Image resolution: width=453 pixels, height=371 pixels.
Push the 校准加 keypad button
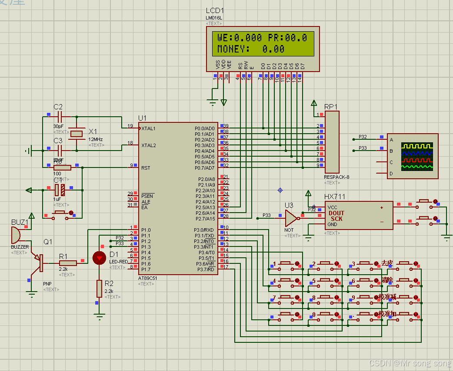pos(404,317)
